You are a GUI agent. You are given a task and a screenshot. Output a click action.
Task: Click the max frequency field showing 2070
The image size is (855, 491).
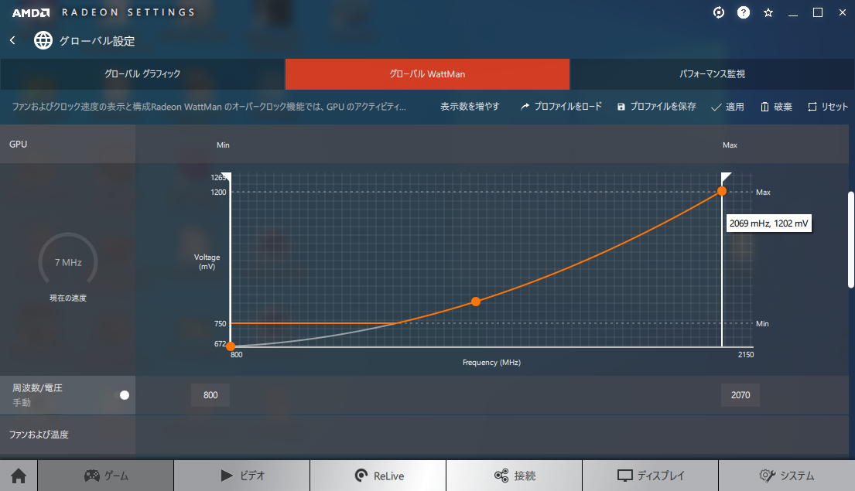click(740, 395)
